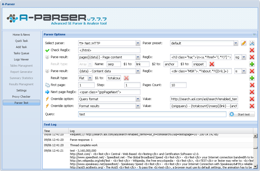The image size is (260, 171).
Task: Add a result variable to the Flat row
Action: pos(252,78)
